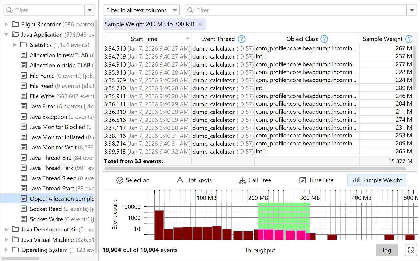Select Java Monitor Inflated event type

(57, 137)
